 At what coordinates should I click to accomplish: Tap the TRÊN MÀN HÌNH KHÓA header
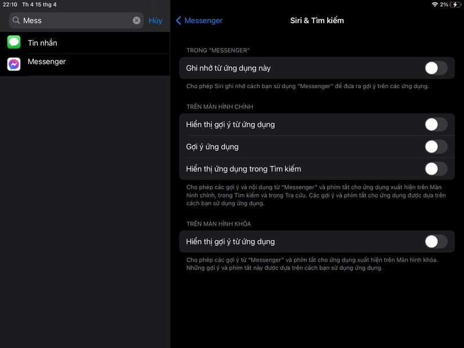pyautogui.click(x=219, y=224)
